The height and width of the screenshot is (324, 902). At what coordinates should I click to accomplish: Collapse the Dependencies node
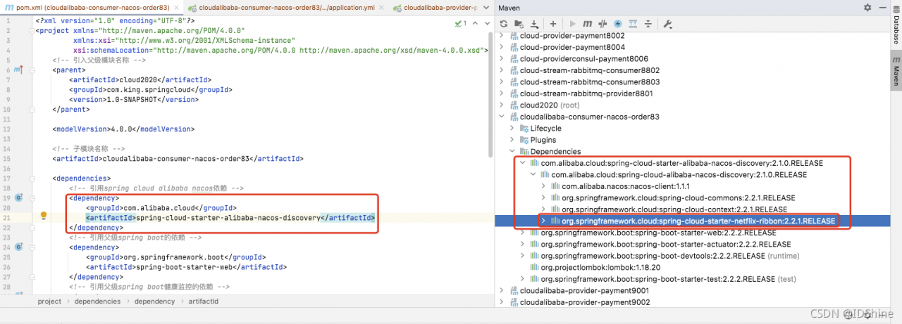point(512,151)
